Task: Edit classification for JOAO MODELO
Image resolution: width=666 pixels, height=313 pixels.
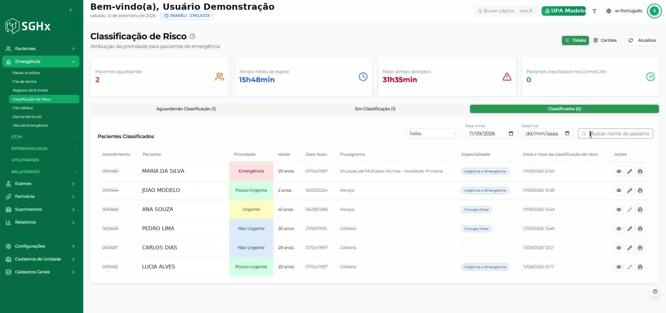Action: [x=629, y=191]
